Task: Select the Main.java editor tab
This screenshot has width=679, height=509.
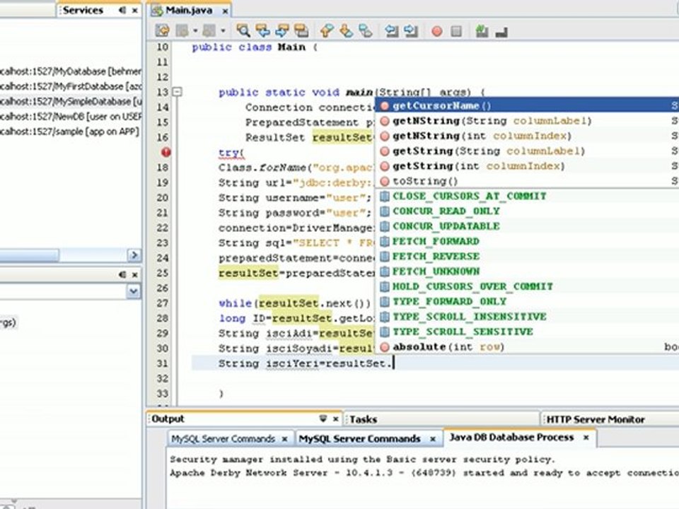Action: 189,10
